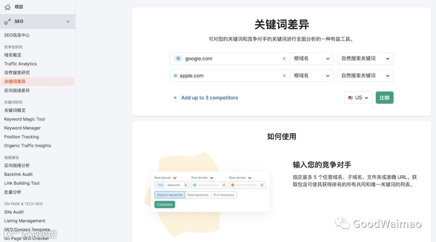Click the apple.com domain input field
The height and width of the screenshot is (242, 436).
(230, 76)
